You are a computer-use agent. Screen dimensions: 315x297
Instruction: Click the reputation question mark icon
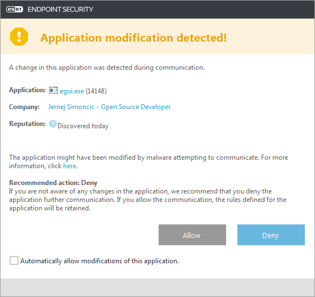53,124
